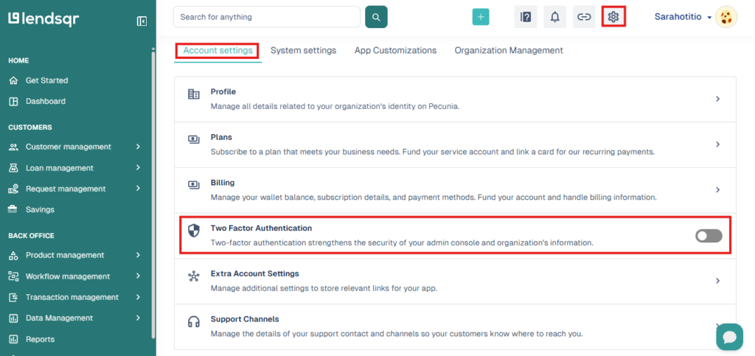Screen dimensions: 755x356
Task: Open the Sarahotitio account dropdown
Action: tap(683, 17)
